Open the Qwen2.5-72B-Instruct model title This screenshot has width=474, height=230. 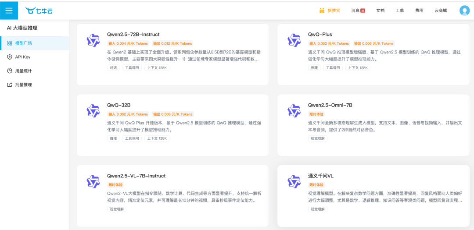point(133,35)
